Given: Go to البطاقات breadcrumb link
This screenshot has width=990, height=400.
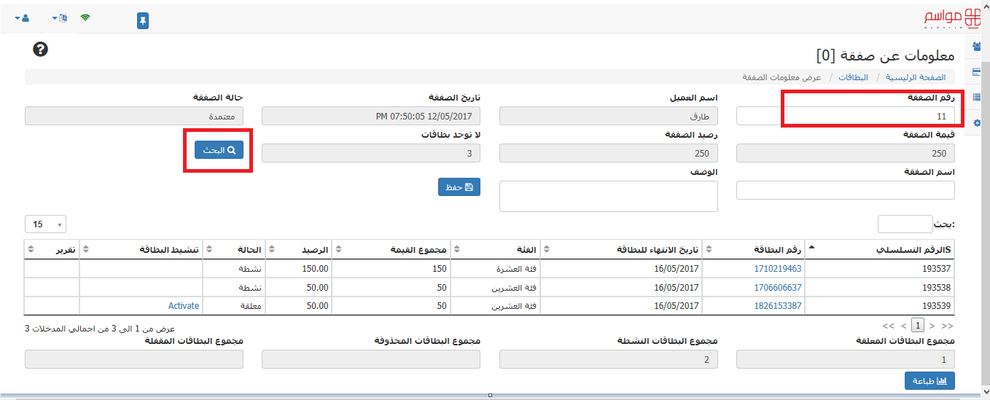Looking at the screenshot, I should (853, 77).
